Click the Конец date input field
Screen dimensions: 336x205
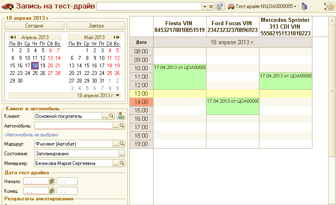coord(36,191)
